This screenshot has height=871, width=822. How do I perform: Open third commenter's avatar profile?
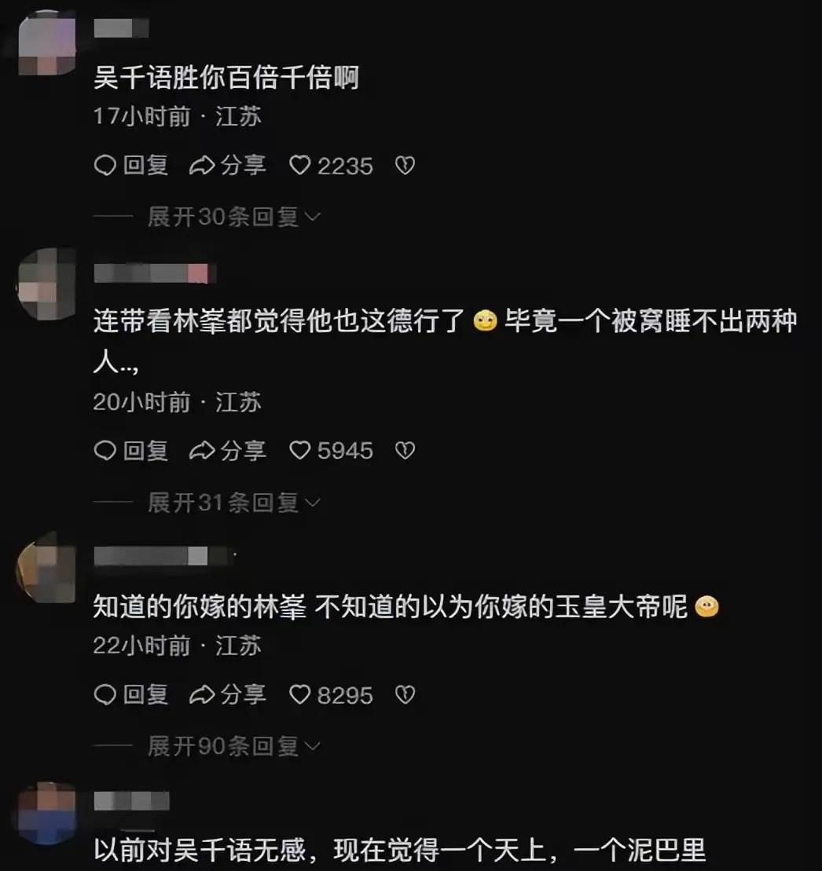click(x=47, y=569)
